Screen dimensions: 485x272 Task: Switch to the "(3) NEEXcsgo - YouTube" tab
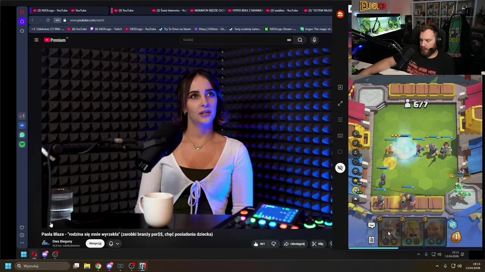[50, 10]
